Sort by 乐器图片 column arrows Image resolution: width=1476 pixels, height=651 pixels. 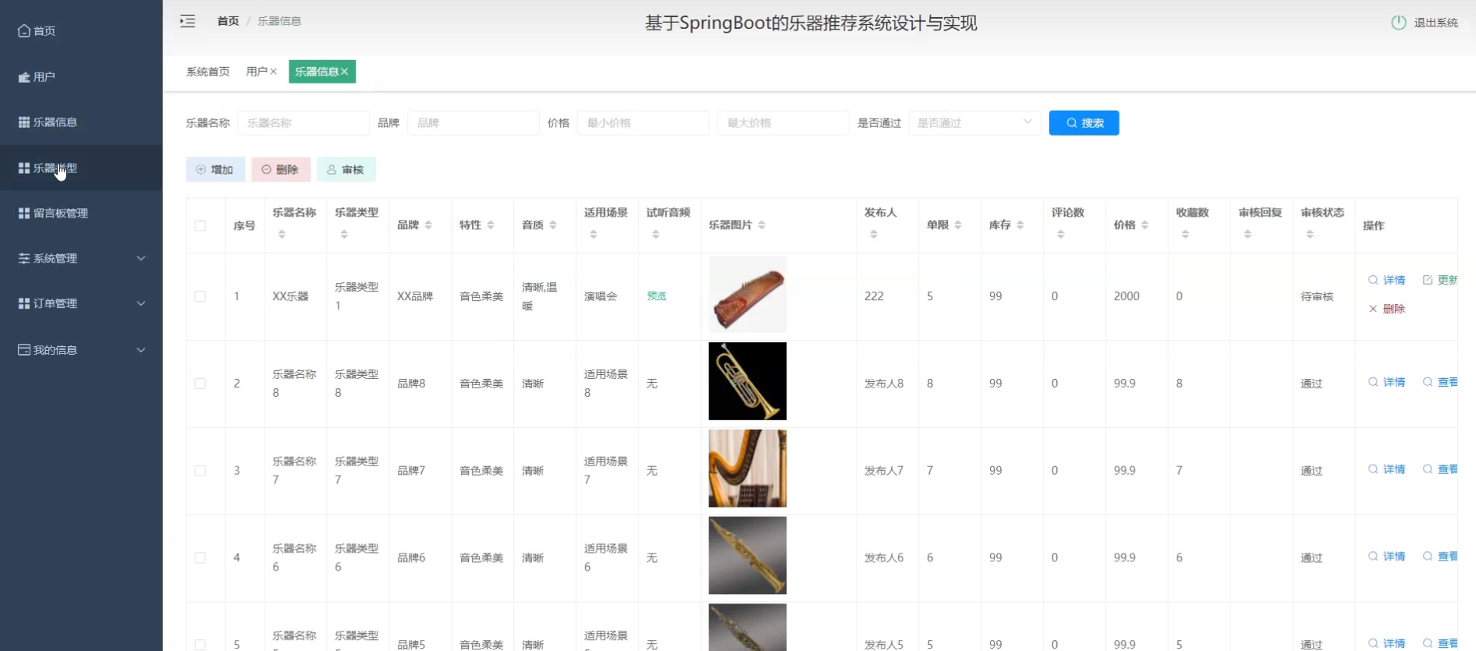762,225
